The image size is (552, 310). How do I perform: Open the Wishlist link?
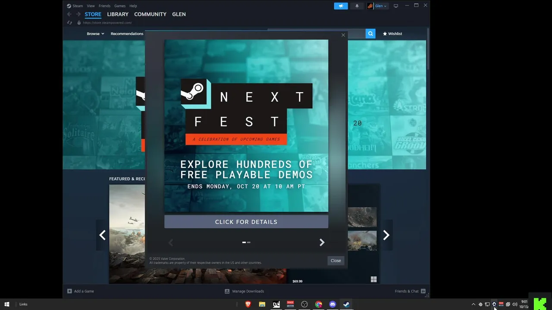click(392, 34)
